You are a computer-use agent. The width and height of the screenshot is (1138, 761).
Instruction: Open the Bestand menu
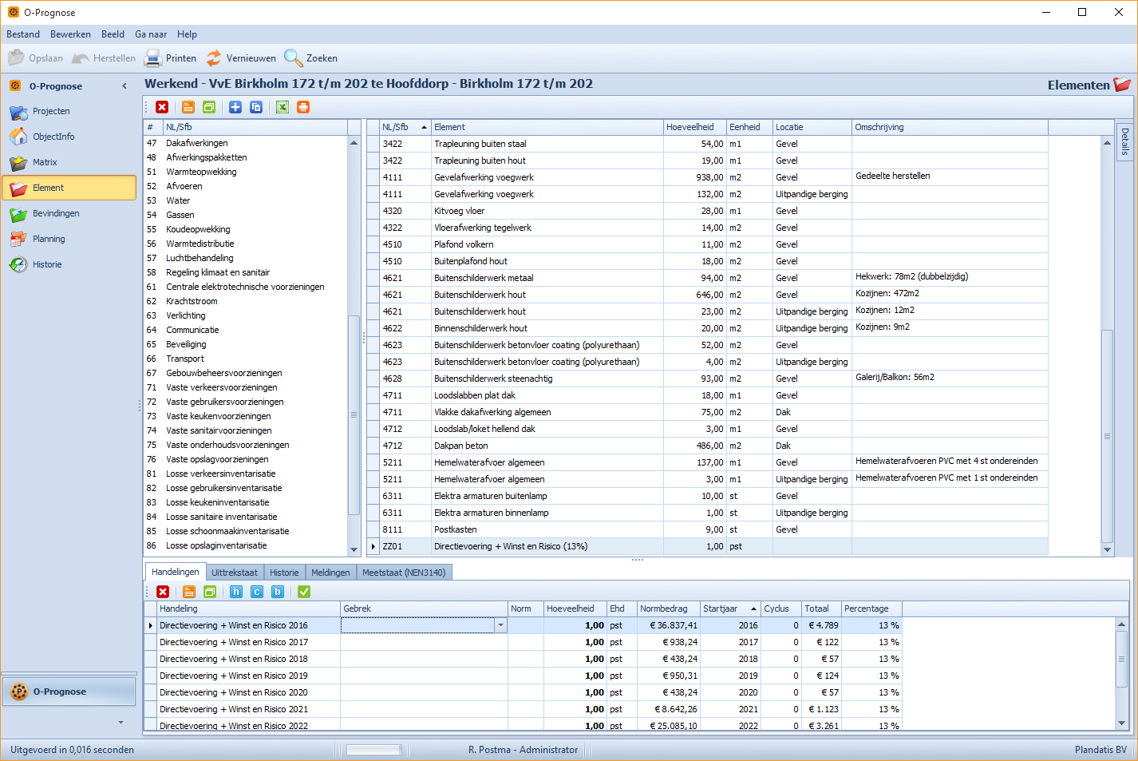(x=23, y=34)
